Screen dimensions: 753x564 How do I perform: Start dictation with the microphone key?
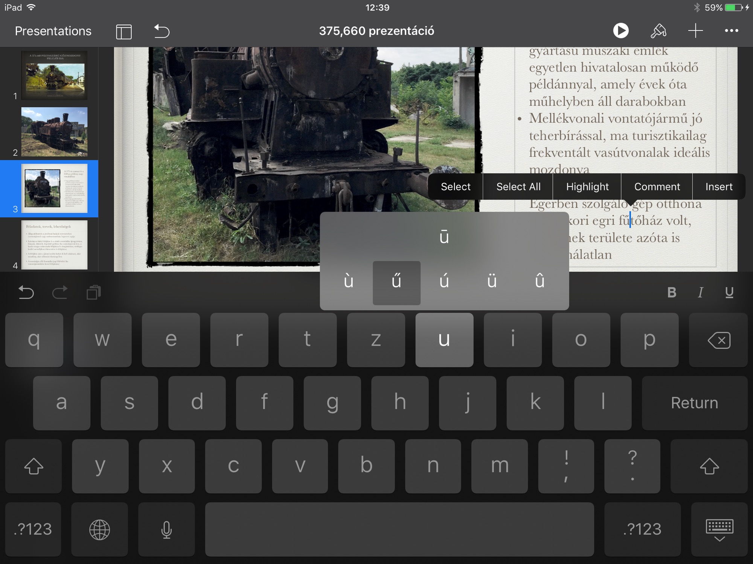coord(166,529)
